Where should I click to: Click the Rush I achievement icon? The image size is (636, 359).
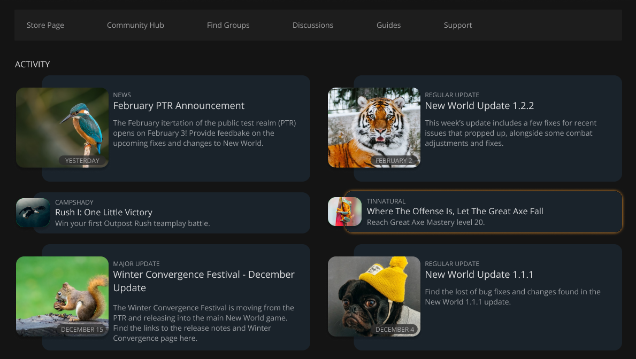click(33, 213)
